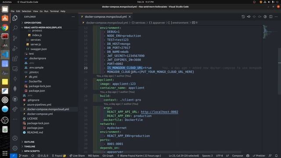
Task: Open Explorer panel More Actions ellipsis
Action: (x=73, y=17)
